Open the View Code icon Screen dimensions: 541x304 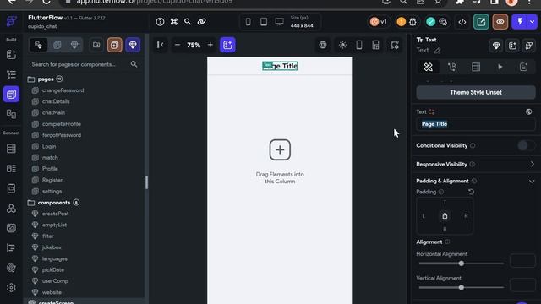pos(462,22)
